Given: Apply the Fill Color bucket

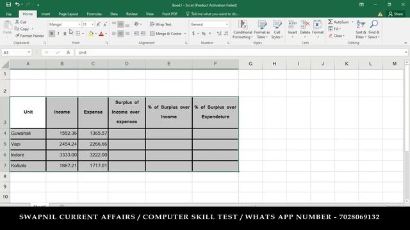Looking at the screenshot, I should 91,34.
